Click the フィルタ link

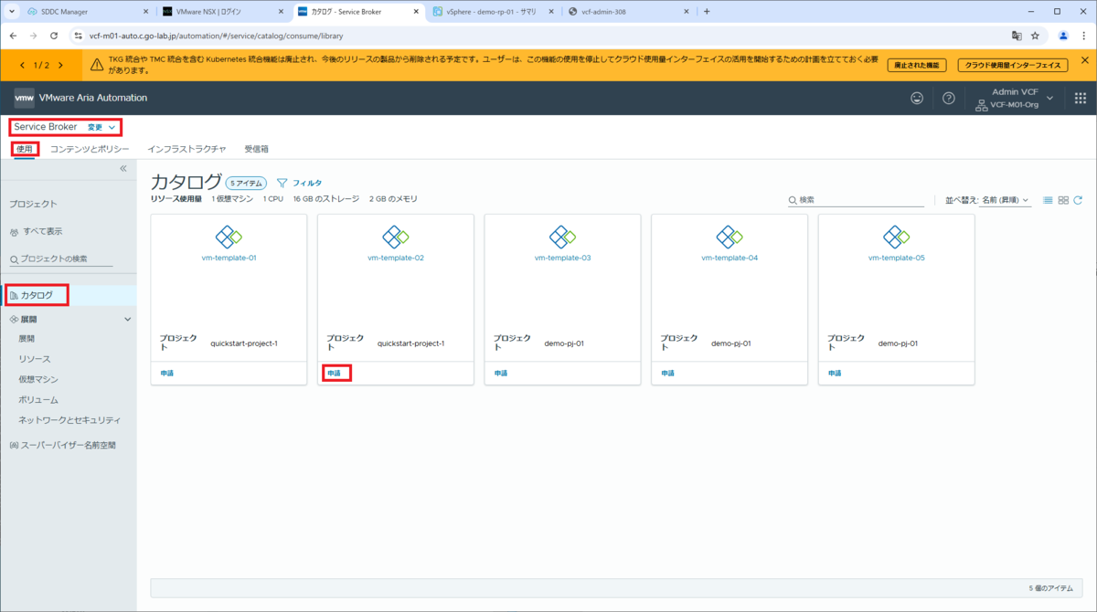pos(307,183)
